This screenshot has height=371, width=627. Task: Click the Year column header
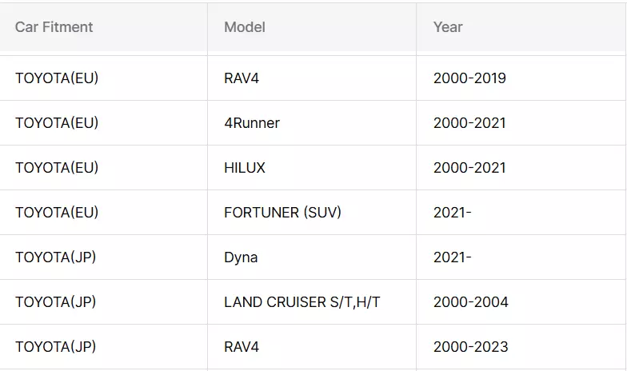point(448,27)
